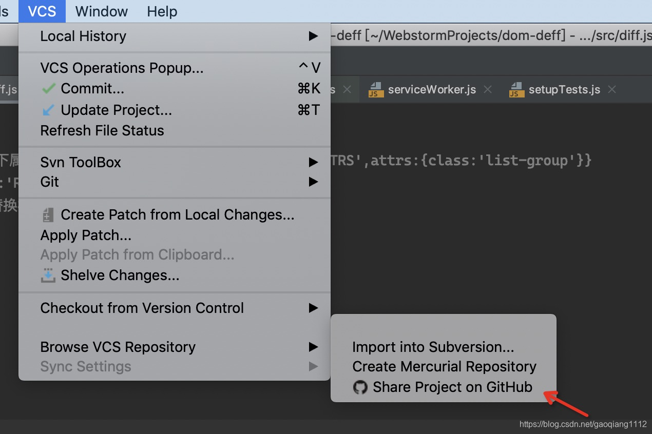This screenshot has width=652, height=434.
Task: Expand the Local History submenu
Action: [175, 36]
